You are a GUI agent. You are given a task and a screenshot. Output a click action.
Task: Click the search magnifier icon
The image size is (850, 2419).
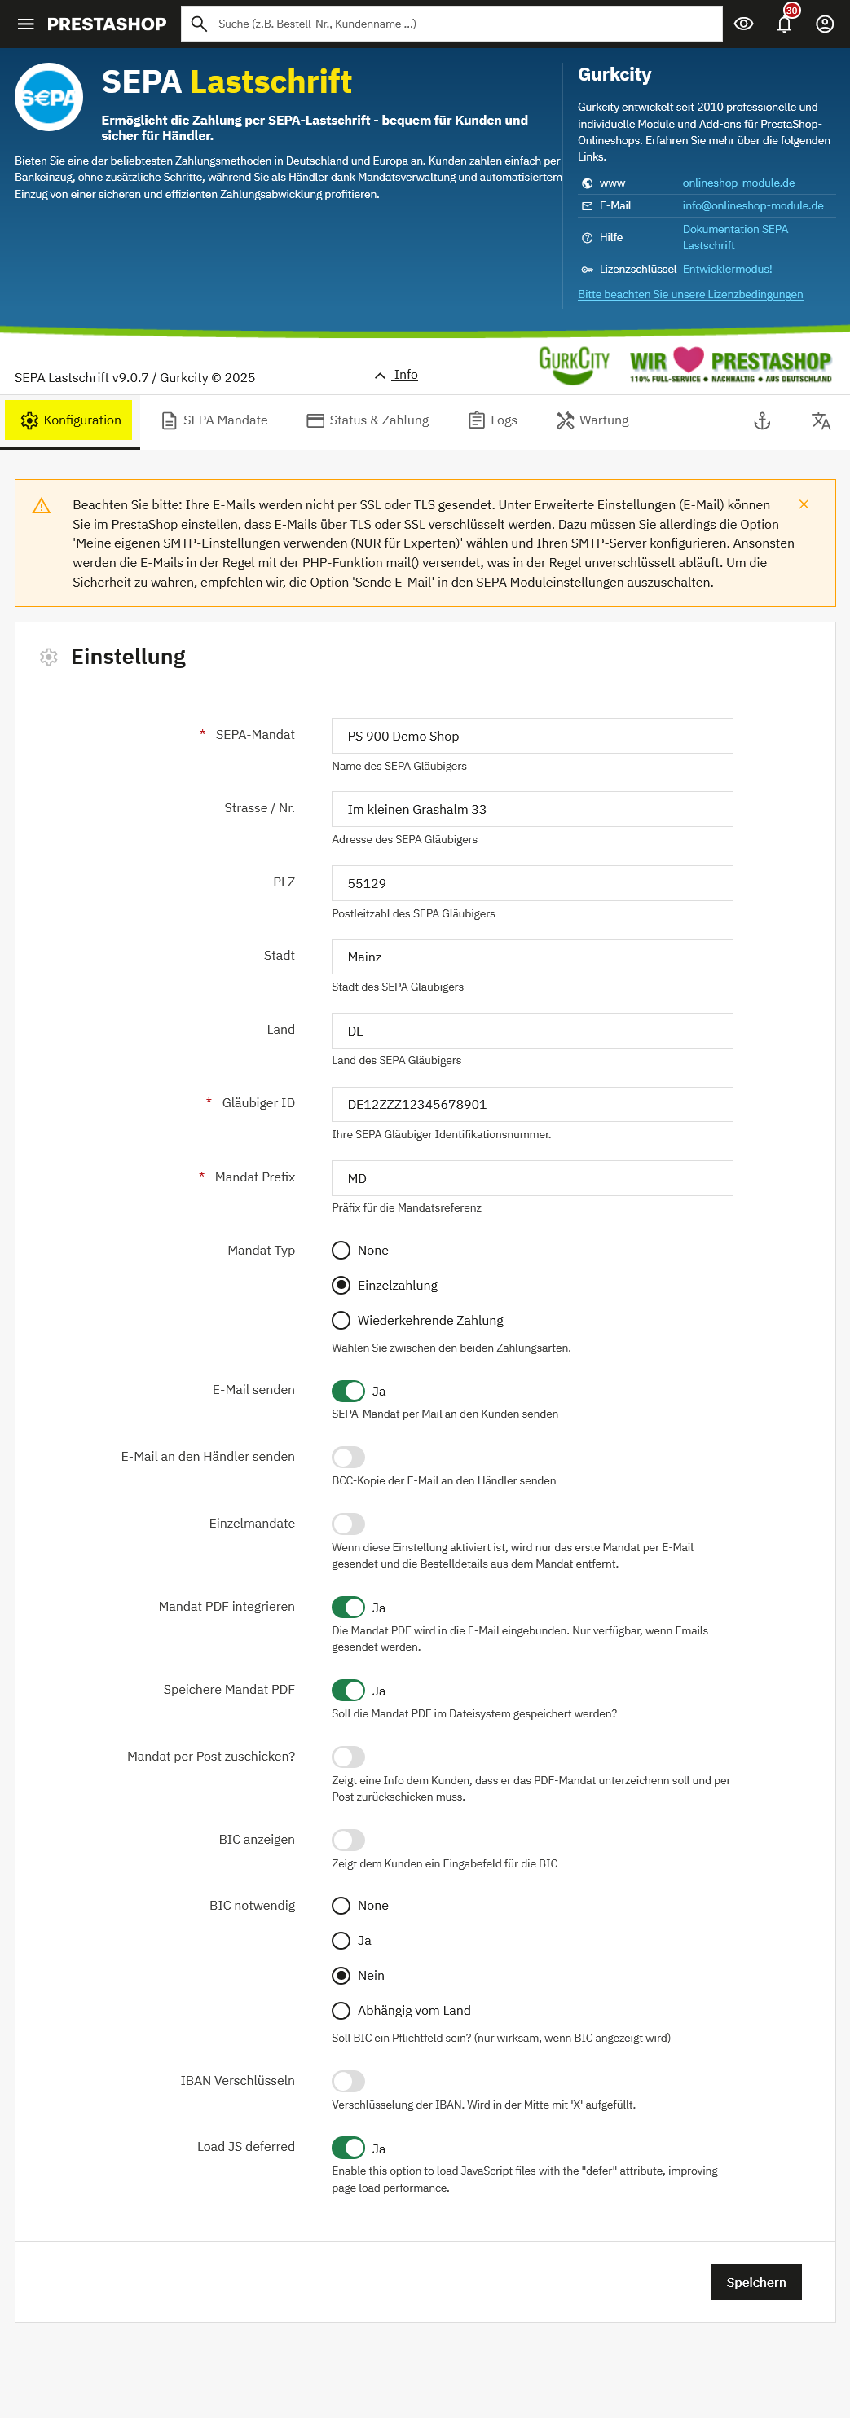click(x=199, y=24)
